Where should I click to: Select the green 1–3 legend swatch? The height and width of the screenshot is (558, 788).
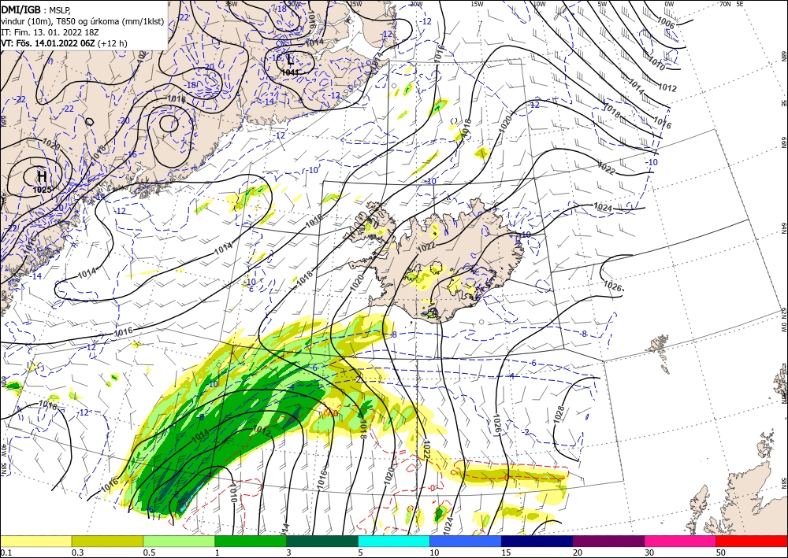click(x=251, y=541)
